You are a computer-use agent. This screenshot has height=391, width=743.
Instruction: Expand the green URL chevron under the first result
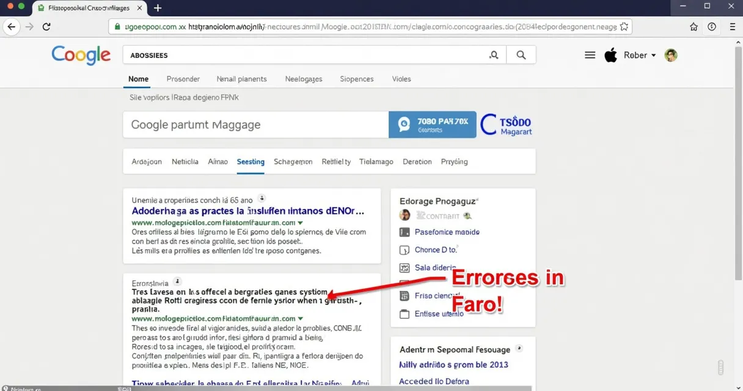[x=299, y=222]
